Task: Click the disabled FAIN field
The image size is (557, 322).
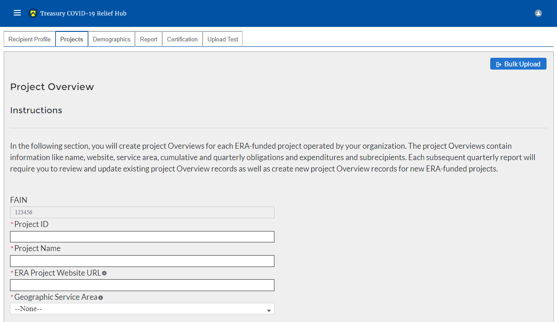Action: pos(142,212)
